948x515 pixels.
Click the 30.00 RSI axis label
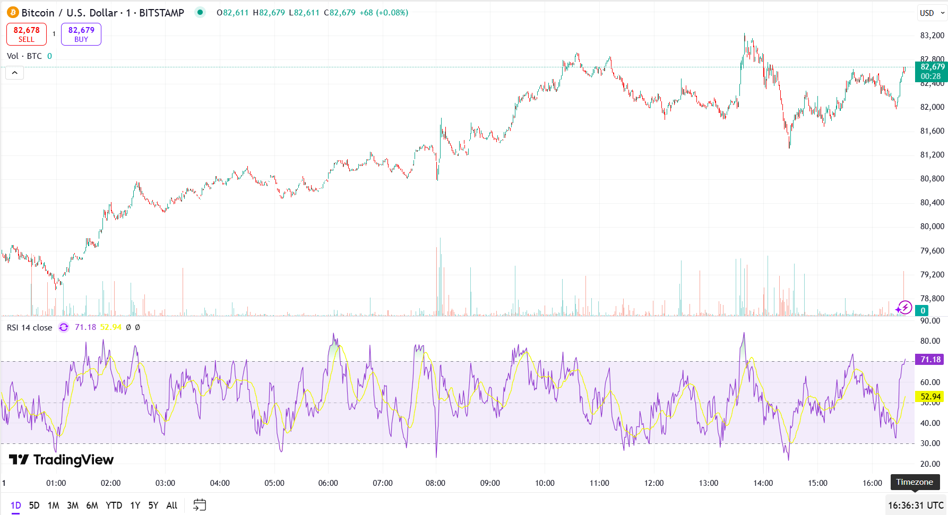tap(930, 443)
